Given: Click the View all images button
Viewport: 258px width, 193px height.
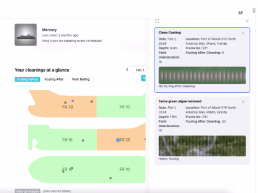Looking at the screenshot, I should 27,191.
